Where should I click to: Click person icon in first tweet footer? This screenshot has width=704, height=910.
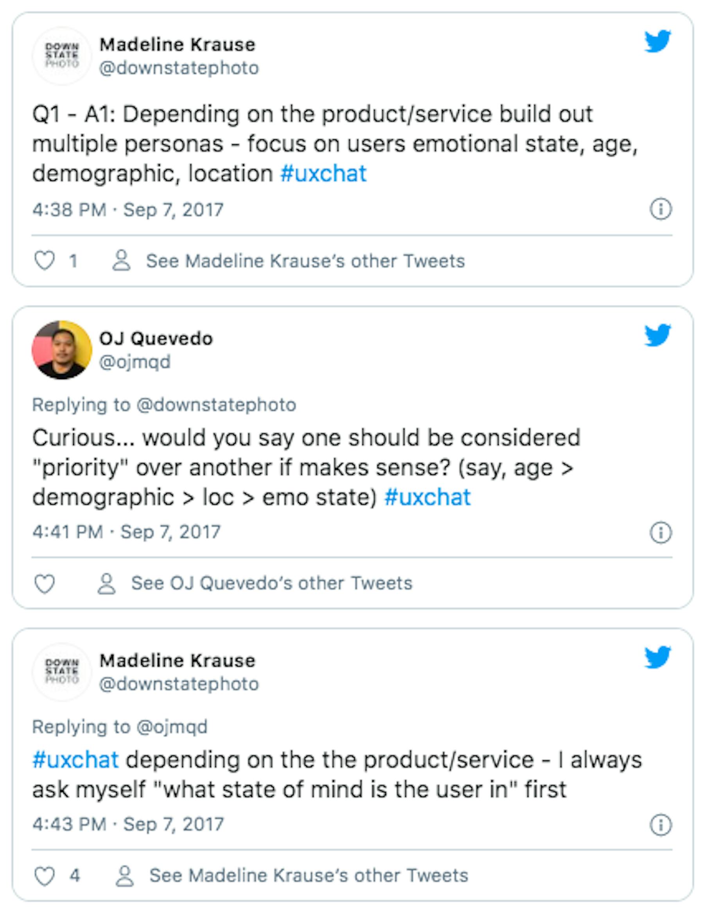pyautogui.click(x=121, y=260)
